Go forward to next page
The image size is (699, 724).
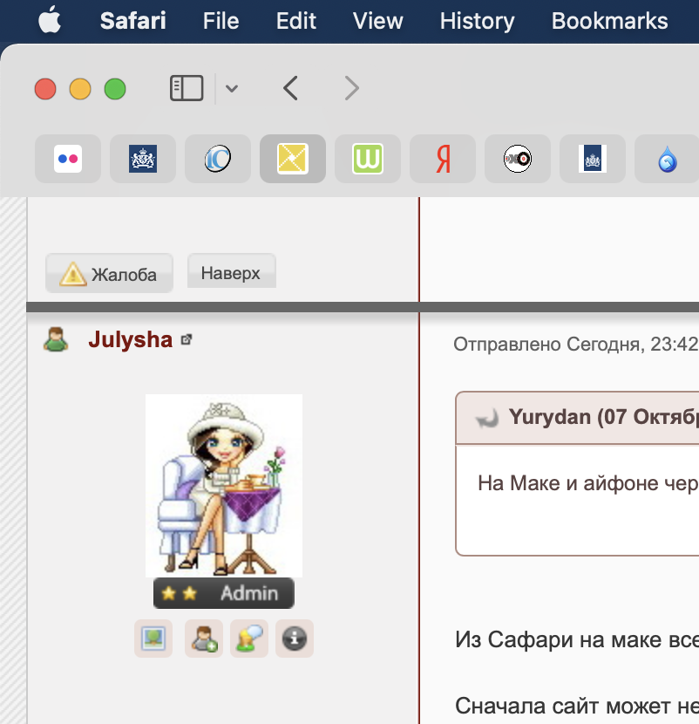point(351,88)
